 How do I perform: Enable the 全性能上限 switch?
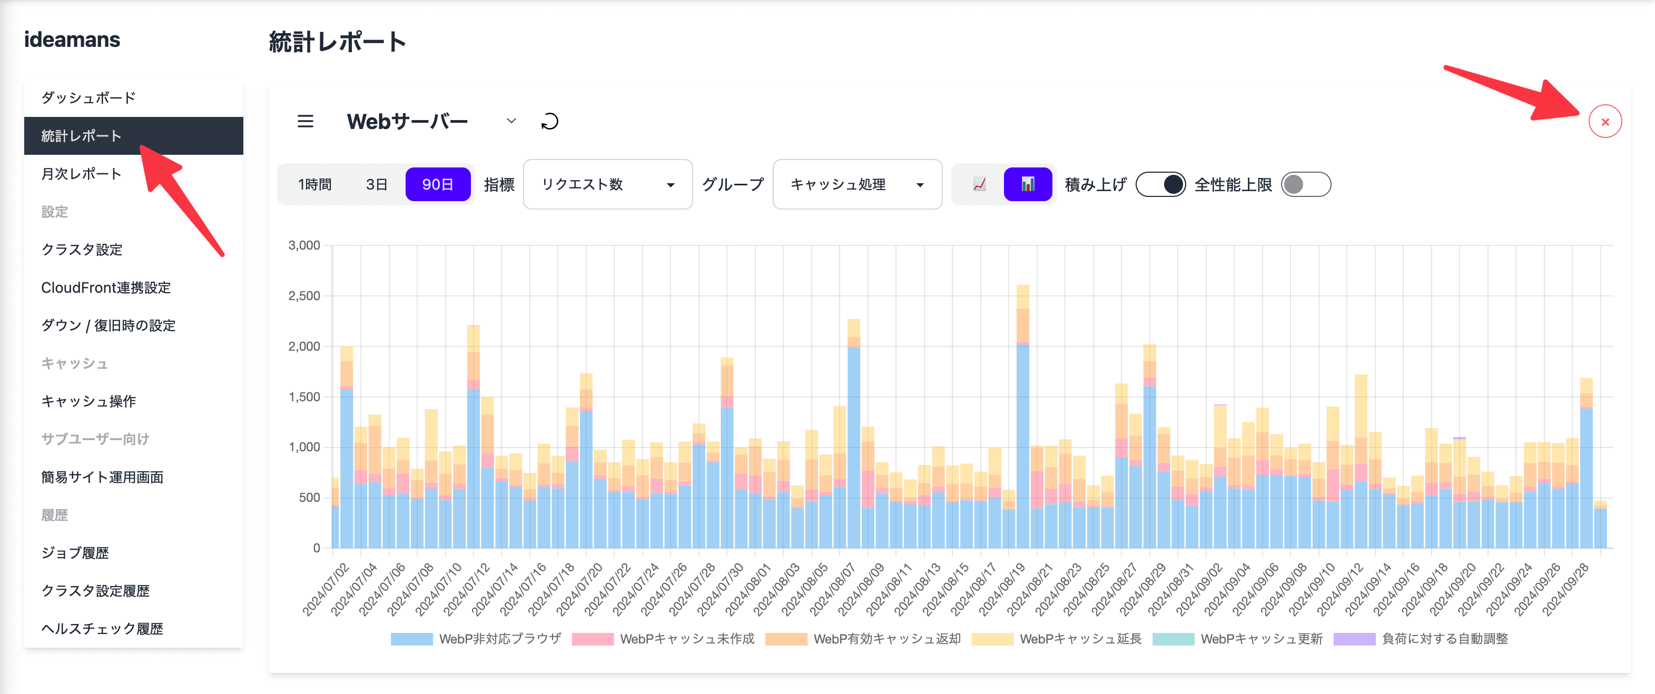coord(1305,184)
